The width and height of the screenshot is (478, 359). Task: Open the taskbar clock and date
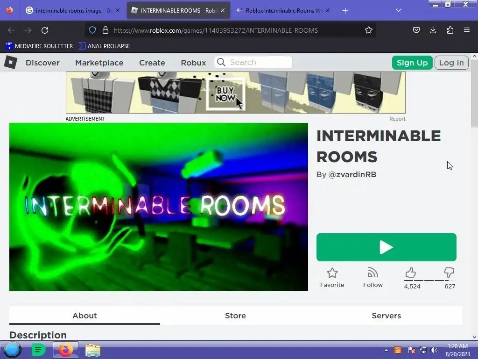coord(457,350)
